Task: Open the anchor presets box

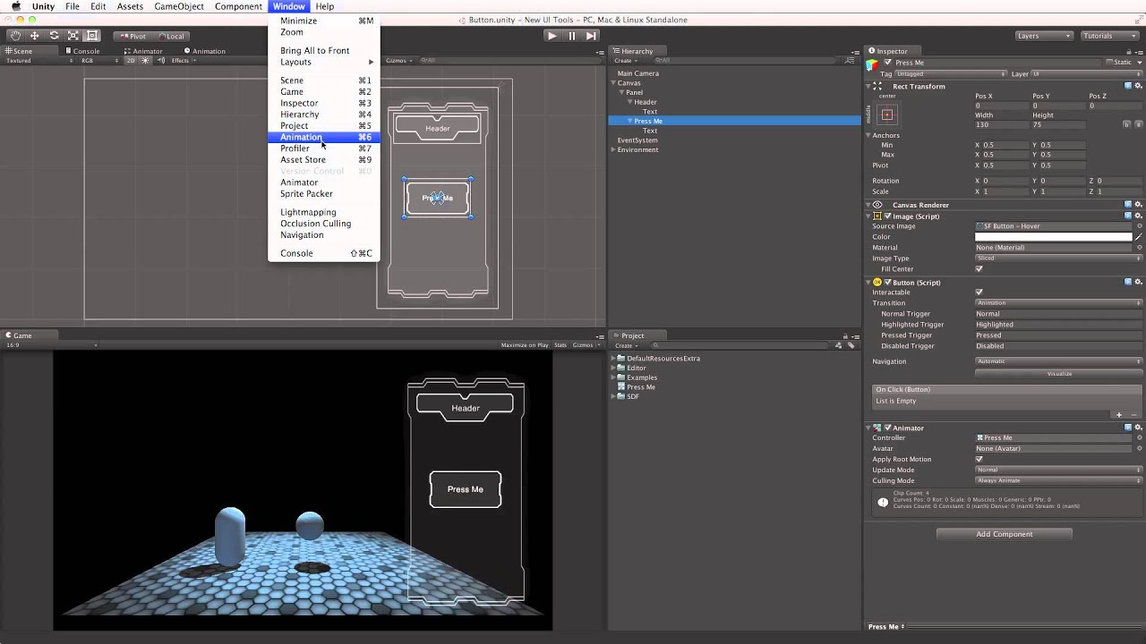Action: (x=887, y=114)
